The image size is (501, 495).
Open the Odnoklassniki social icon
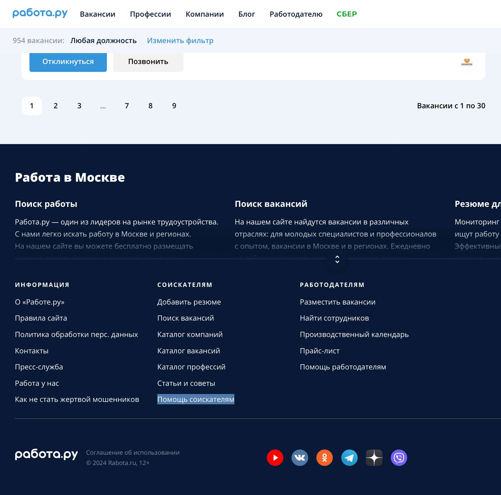(325, 457)
